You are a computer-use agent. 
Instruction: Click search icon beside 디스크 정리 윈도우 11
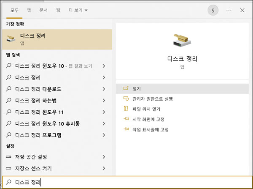pyautogui.click(x=9, y=112)
